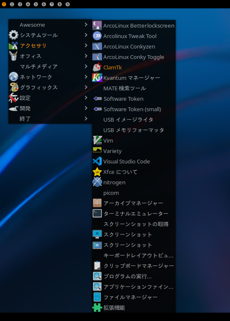230x321 pixels.
Task: Click the アクセサリ scissors icon
Action: tap(13, 46)
